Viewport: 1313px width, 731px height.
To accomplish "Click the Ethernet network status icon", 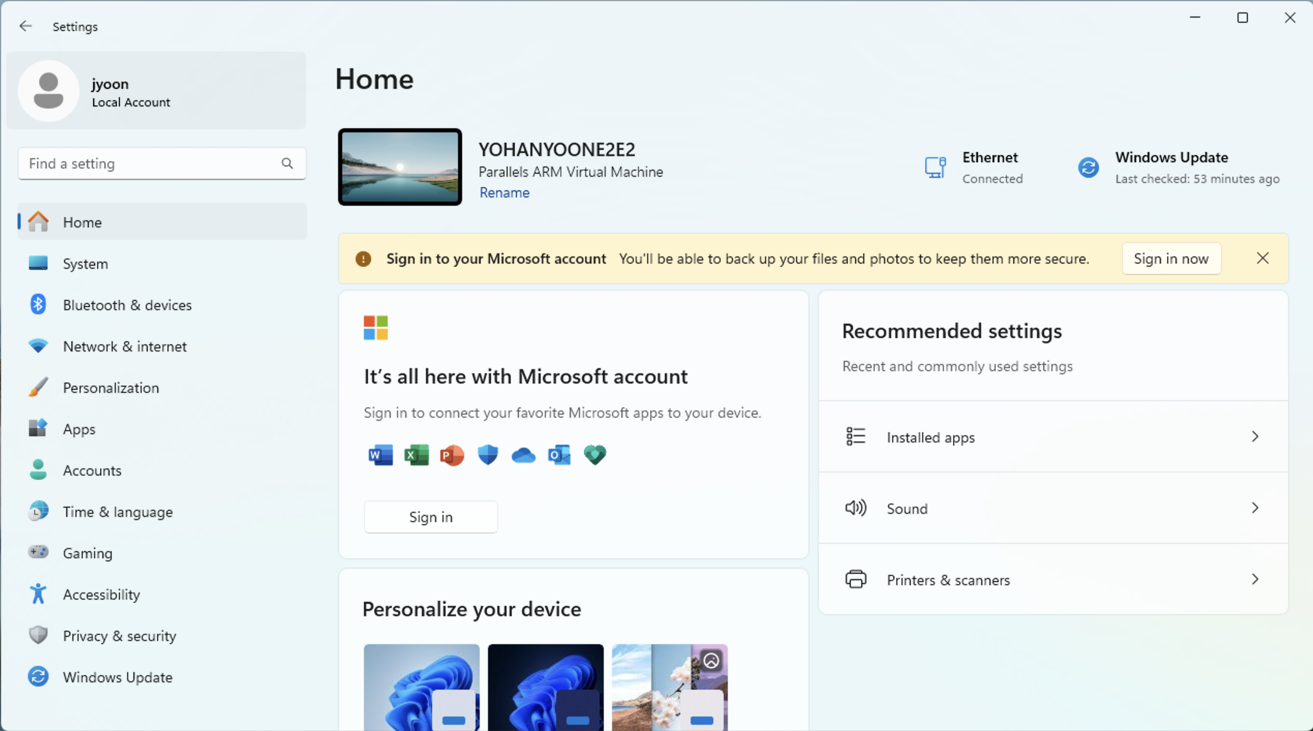I will tap(935, 167).
